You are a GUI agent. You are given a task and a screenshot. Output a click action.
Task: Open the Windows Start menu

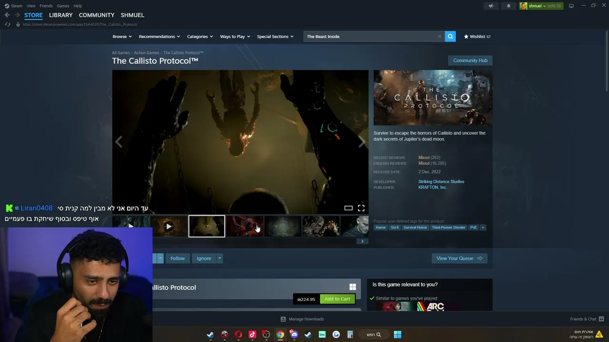click(x=397, y=334)
